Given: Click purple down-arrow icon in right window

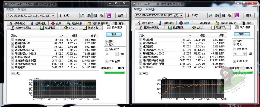Looking at the screenshot, I should point(237,16).
